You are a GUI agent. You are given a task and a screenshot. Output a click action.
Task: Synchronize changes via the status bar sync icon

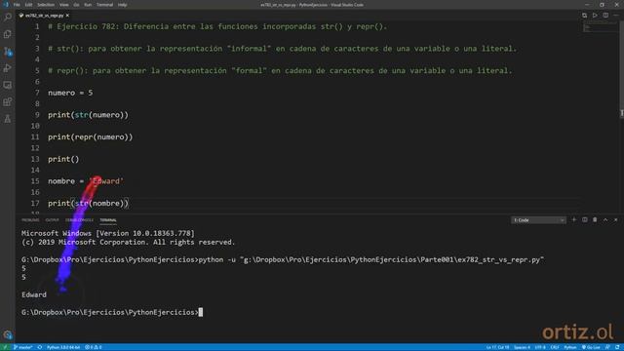tap(40, 347)
